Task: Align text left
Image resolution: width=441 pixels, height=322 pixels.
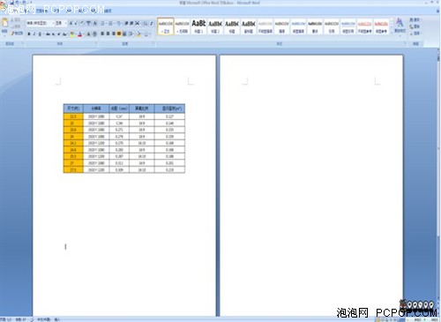Action: (x=102, y=34)
